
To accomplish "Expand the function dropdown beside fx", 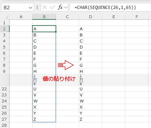I will click(66, 7).
